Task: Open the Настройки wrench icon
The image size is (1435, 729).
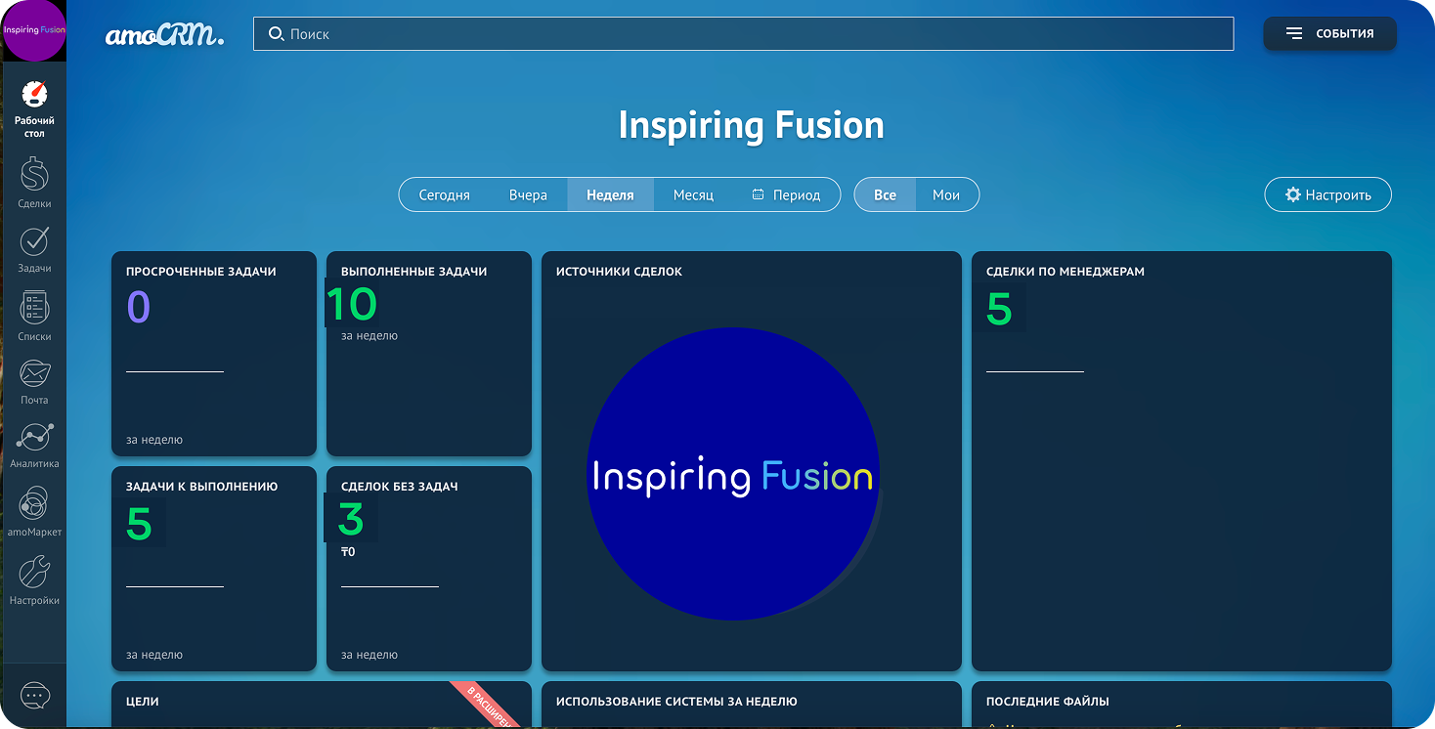Action: (34, 572)
